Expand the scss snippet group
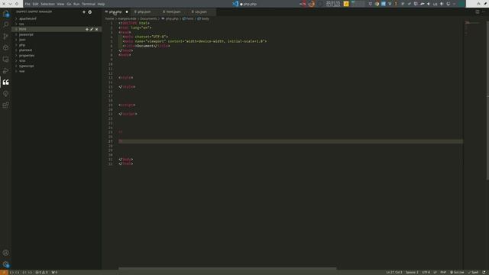The height and width of the screenshot is (275, 489). 57,61
